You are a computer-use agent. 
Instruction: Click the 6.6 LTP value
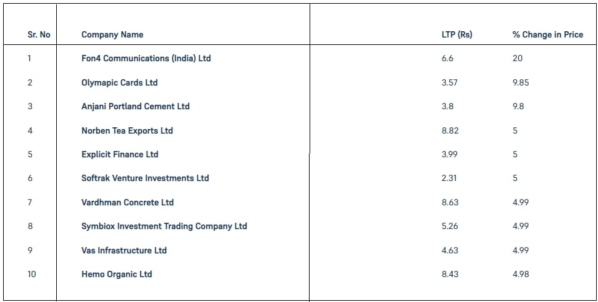448,59
